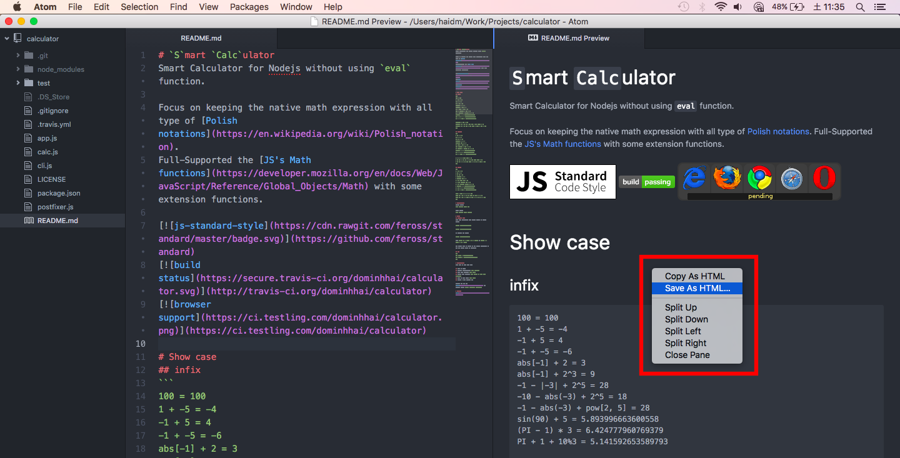Click the Bluetooth status icon
The image size is (900, 458).
(702, 7)
